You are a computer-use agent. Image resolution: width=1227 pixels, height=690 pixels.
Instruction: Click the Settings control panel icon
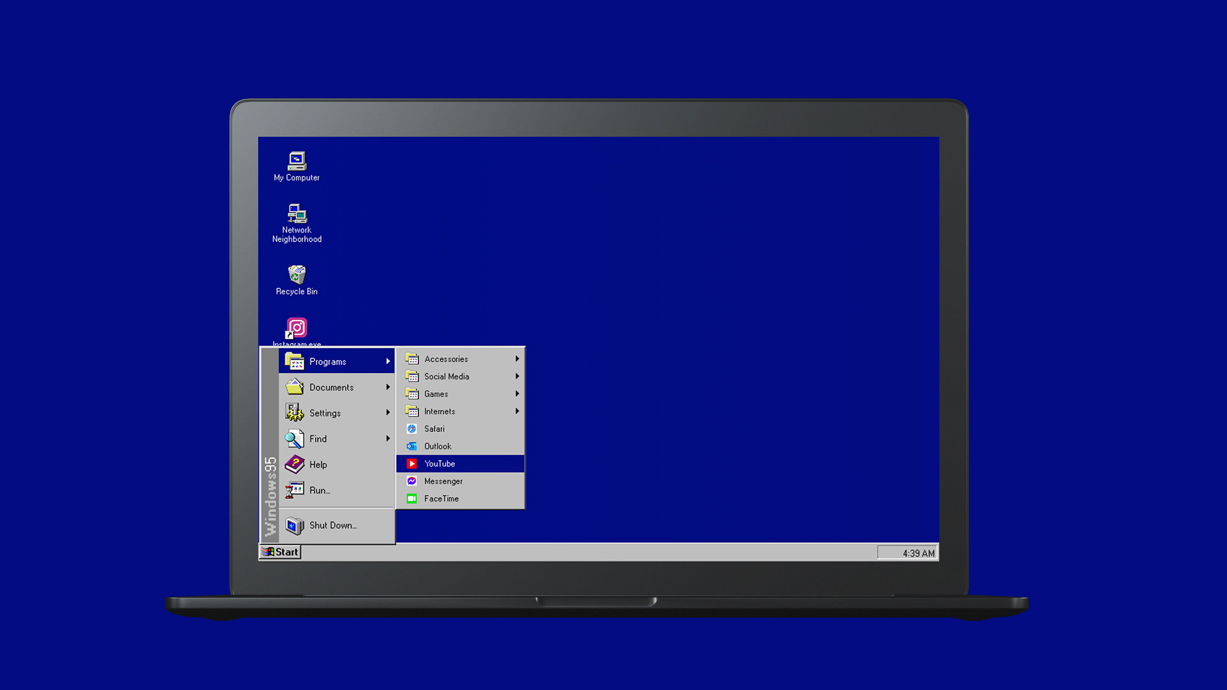click(294, 413)
